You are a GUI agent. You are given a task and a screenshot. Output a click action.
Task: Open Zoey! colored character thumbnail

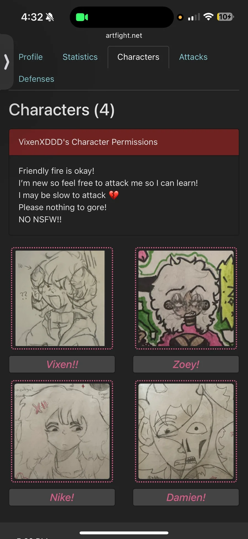[x=186, y=298]
